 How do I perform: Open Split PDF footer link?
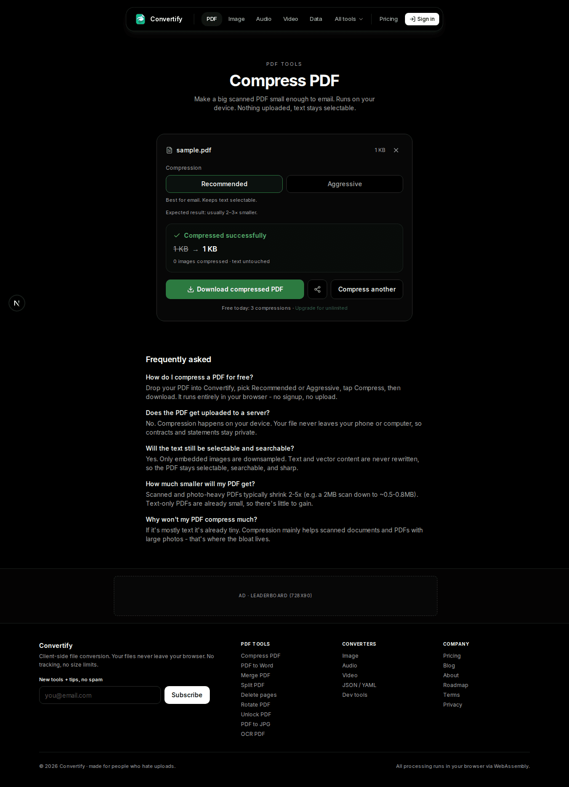pos(252,685)
